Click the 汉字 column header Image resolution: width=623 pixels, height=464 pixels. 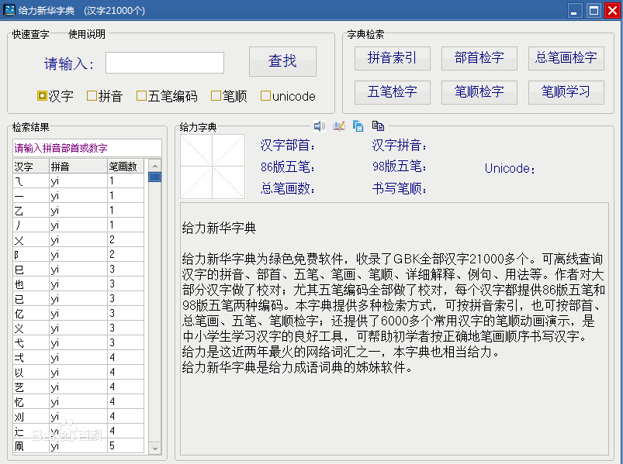coord(30,167)
